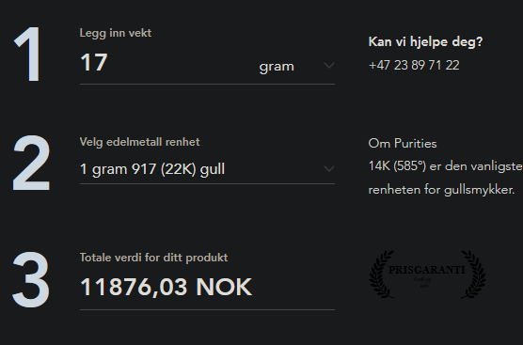Expand purity list via its chevron arrow
The height and width of the screenshot is (345, 523).
tap(329, 169)
